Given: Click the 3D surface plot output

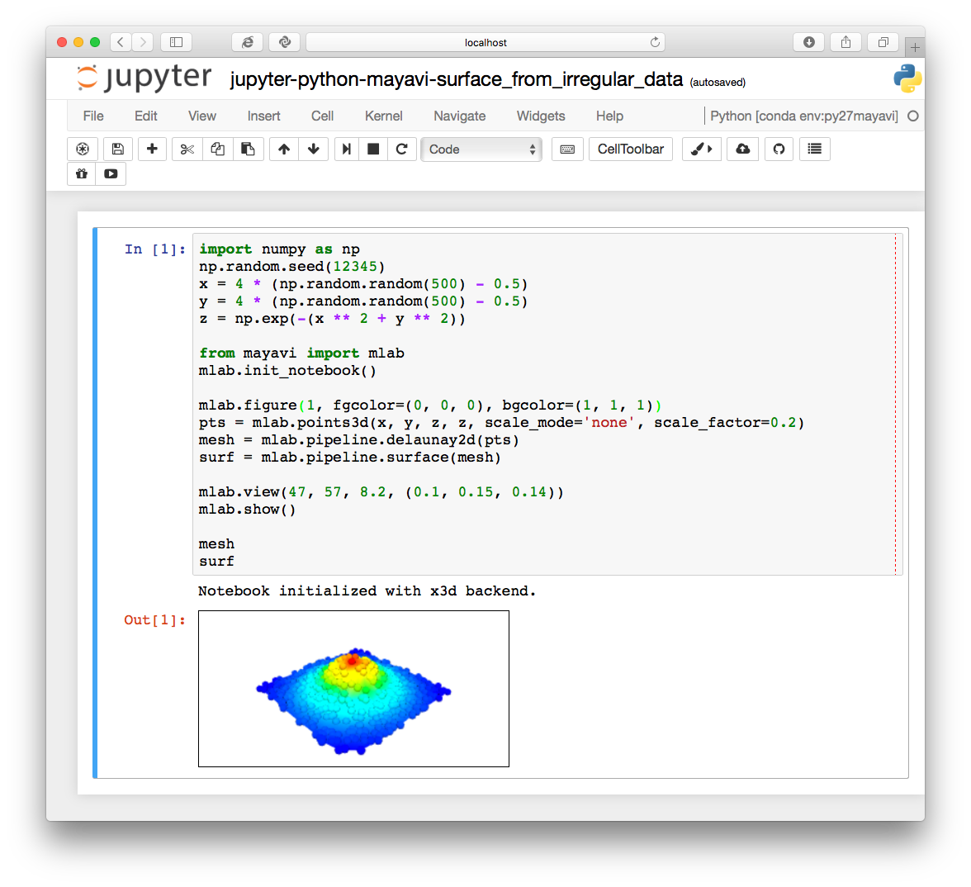Looking at the screenshot, I should [x=353, y=689].
